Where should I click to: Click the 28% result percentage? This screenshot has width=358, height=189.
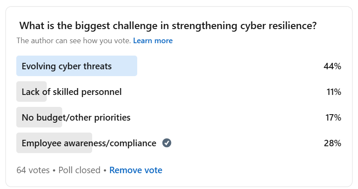(x=332, y=143)
